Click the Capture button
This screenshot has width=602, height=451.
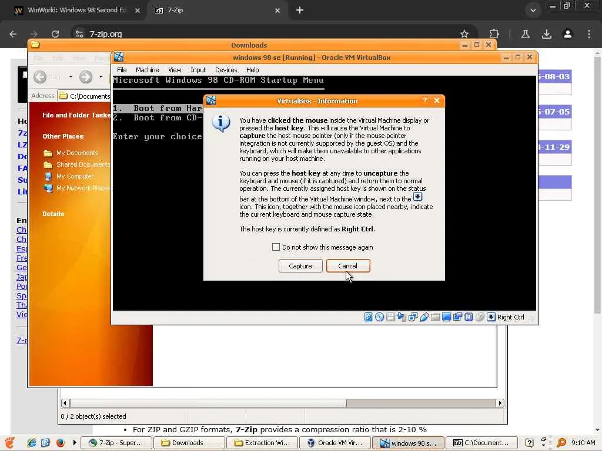(x=300, y=266)
